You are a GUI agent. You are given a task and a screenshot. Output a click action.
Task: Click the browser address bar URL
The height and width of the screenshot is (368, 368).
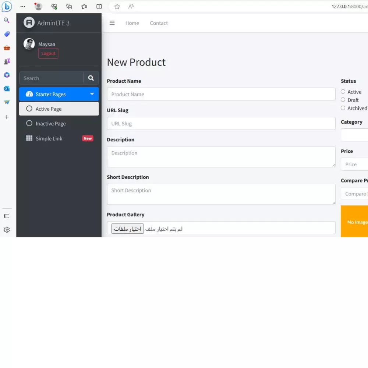point(350,7)
